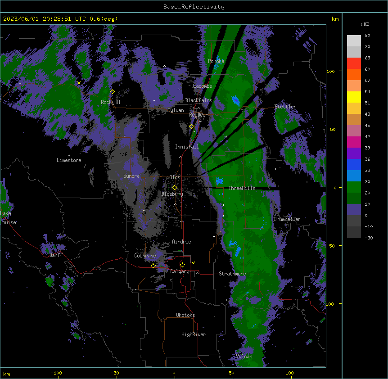Click the dBZ legend heading
388x379 pixels.
pyautogui.click(x=365, y=24)
